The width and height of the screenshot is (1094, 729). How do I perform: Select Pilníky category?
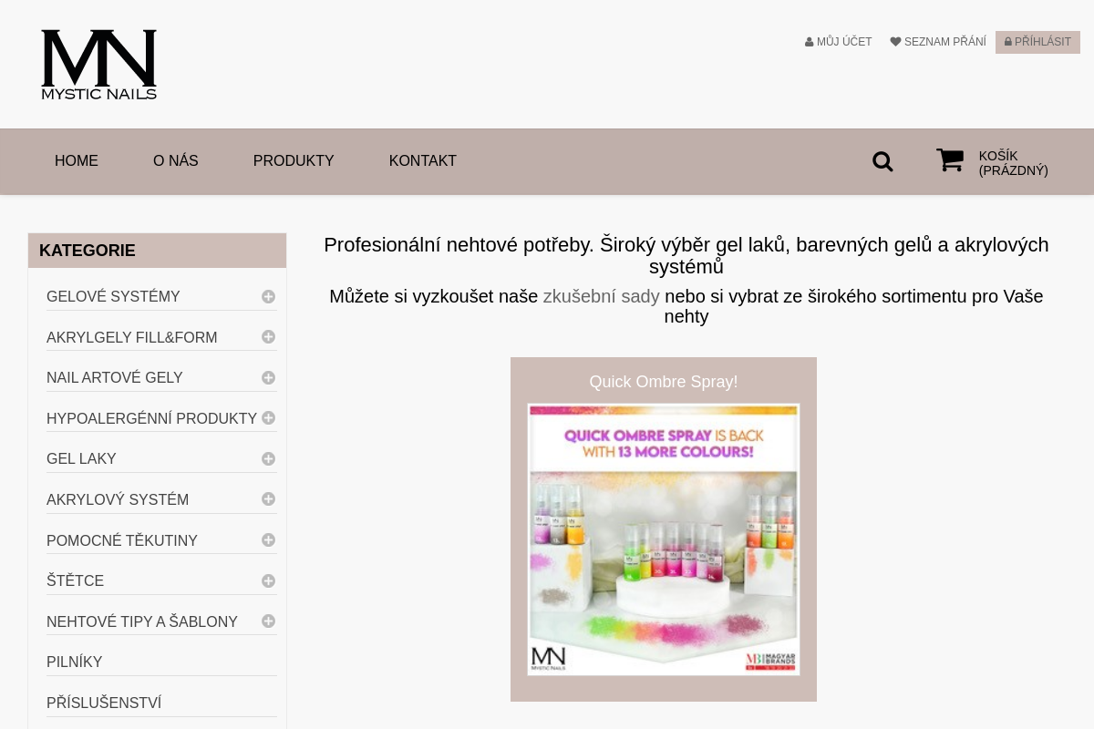(75, 662)
